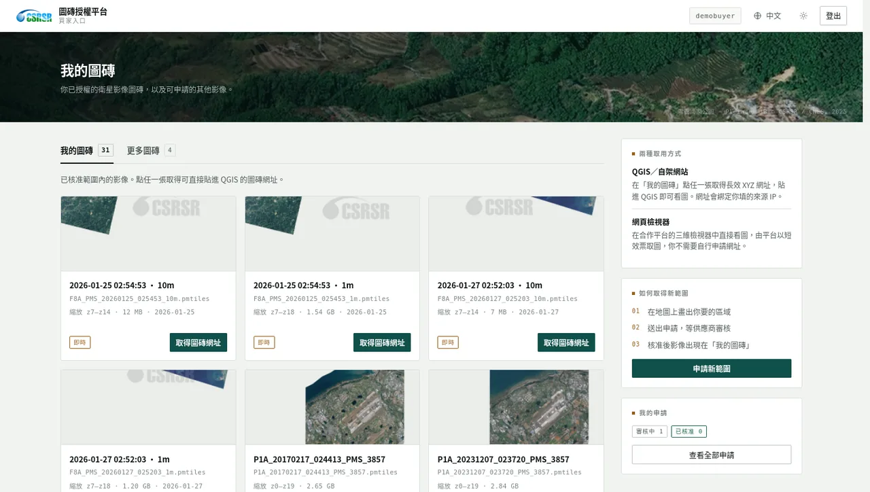Select the demobuyer account badge
This screenshot has width=870, height=492.
coord(715,16)
